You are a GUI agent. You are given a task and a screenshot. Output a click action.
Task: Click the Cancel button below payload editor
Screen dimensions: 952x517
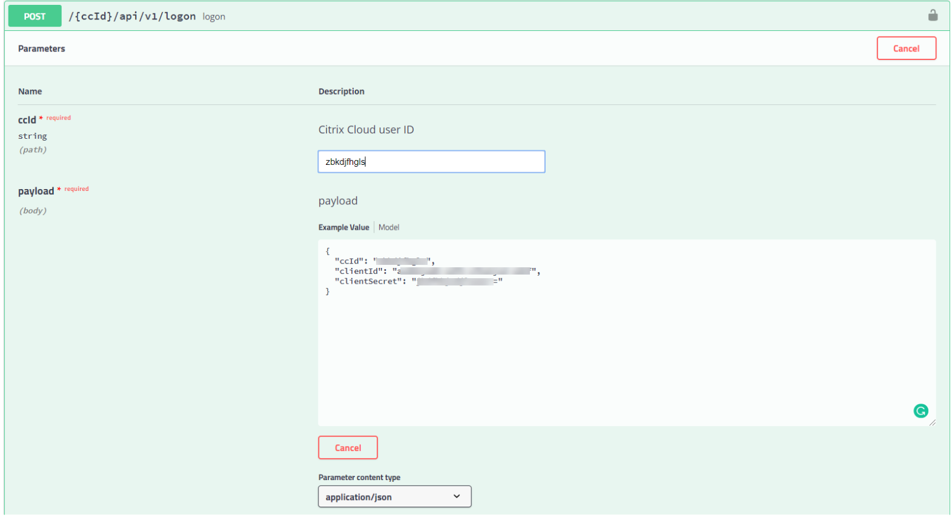click(x=348, y=448)
